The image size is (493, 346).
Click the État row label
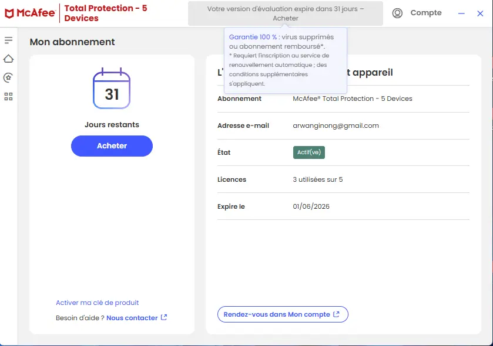point(224,152)
